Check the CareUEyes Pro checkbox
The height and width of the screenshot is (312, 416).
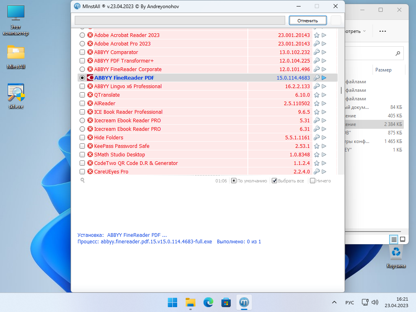pyautogui.click(x=82, y=172)
